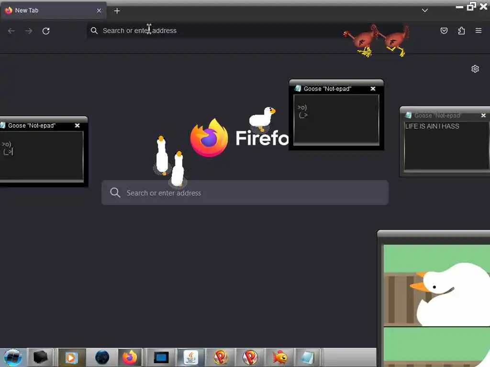The image size is (490, 367).
Task: Click the back navigation arrow
Action: coord(11,31)
